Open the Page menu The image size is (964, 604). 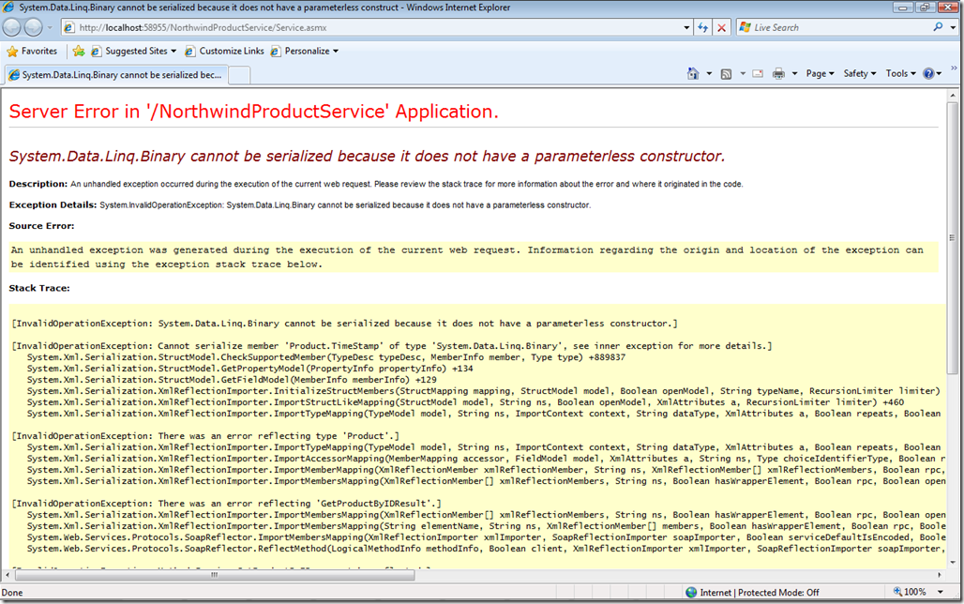point(821,74)
